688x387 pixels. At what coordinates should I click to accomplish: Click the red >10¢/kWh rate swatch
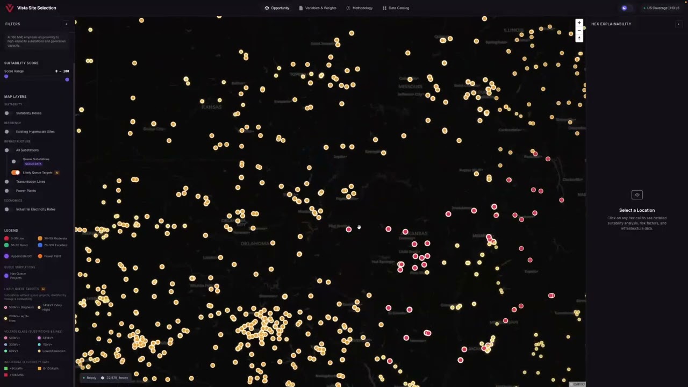pyautogui.click(x=6, y=375)
